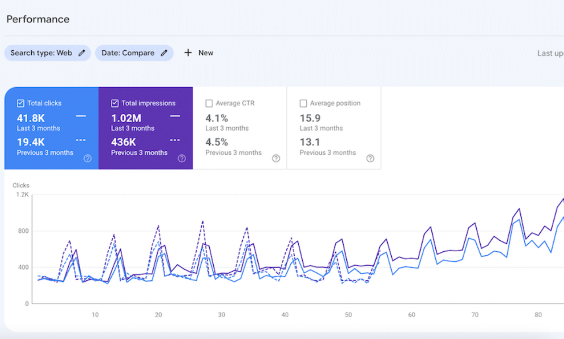The image size is (564, 339).
Task: Open help icon on Average CTR card
Action: click(276, 159)
